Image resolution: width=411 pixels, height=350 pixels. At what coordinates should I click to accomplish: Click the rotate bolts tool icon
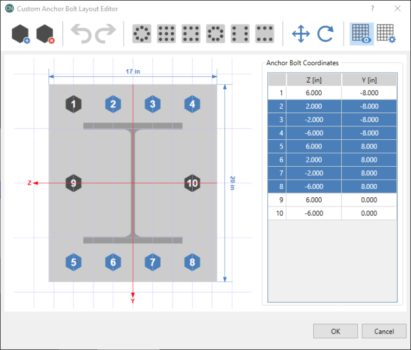click(x=325, y=34)
